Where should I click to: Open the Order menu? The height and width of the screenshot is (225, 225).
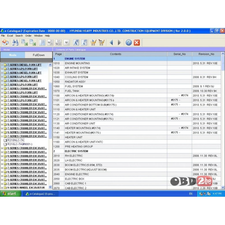(28, 35)
